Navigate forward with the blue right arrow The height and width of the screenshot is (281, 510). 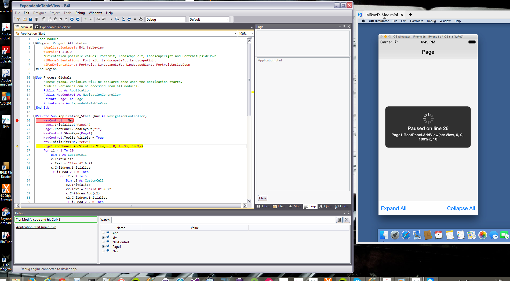78,19
